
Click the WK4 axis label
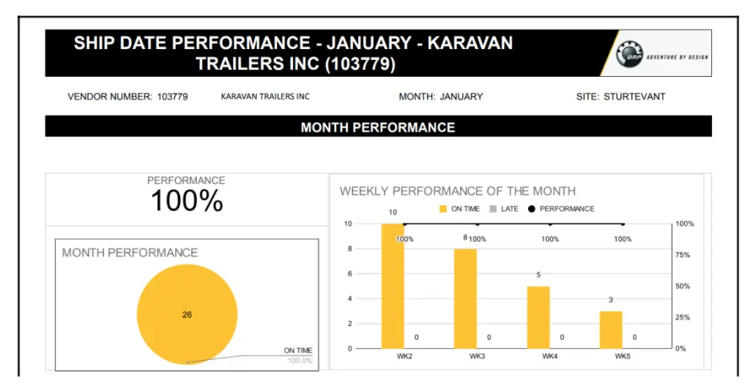549,357
